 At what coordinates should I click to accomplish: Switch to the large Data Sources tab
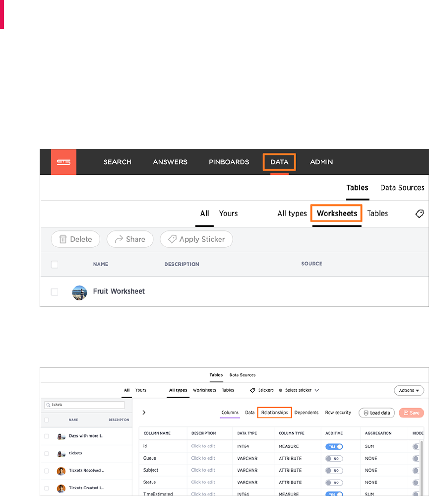click(402, 188)
